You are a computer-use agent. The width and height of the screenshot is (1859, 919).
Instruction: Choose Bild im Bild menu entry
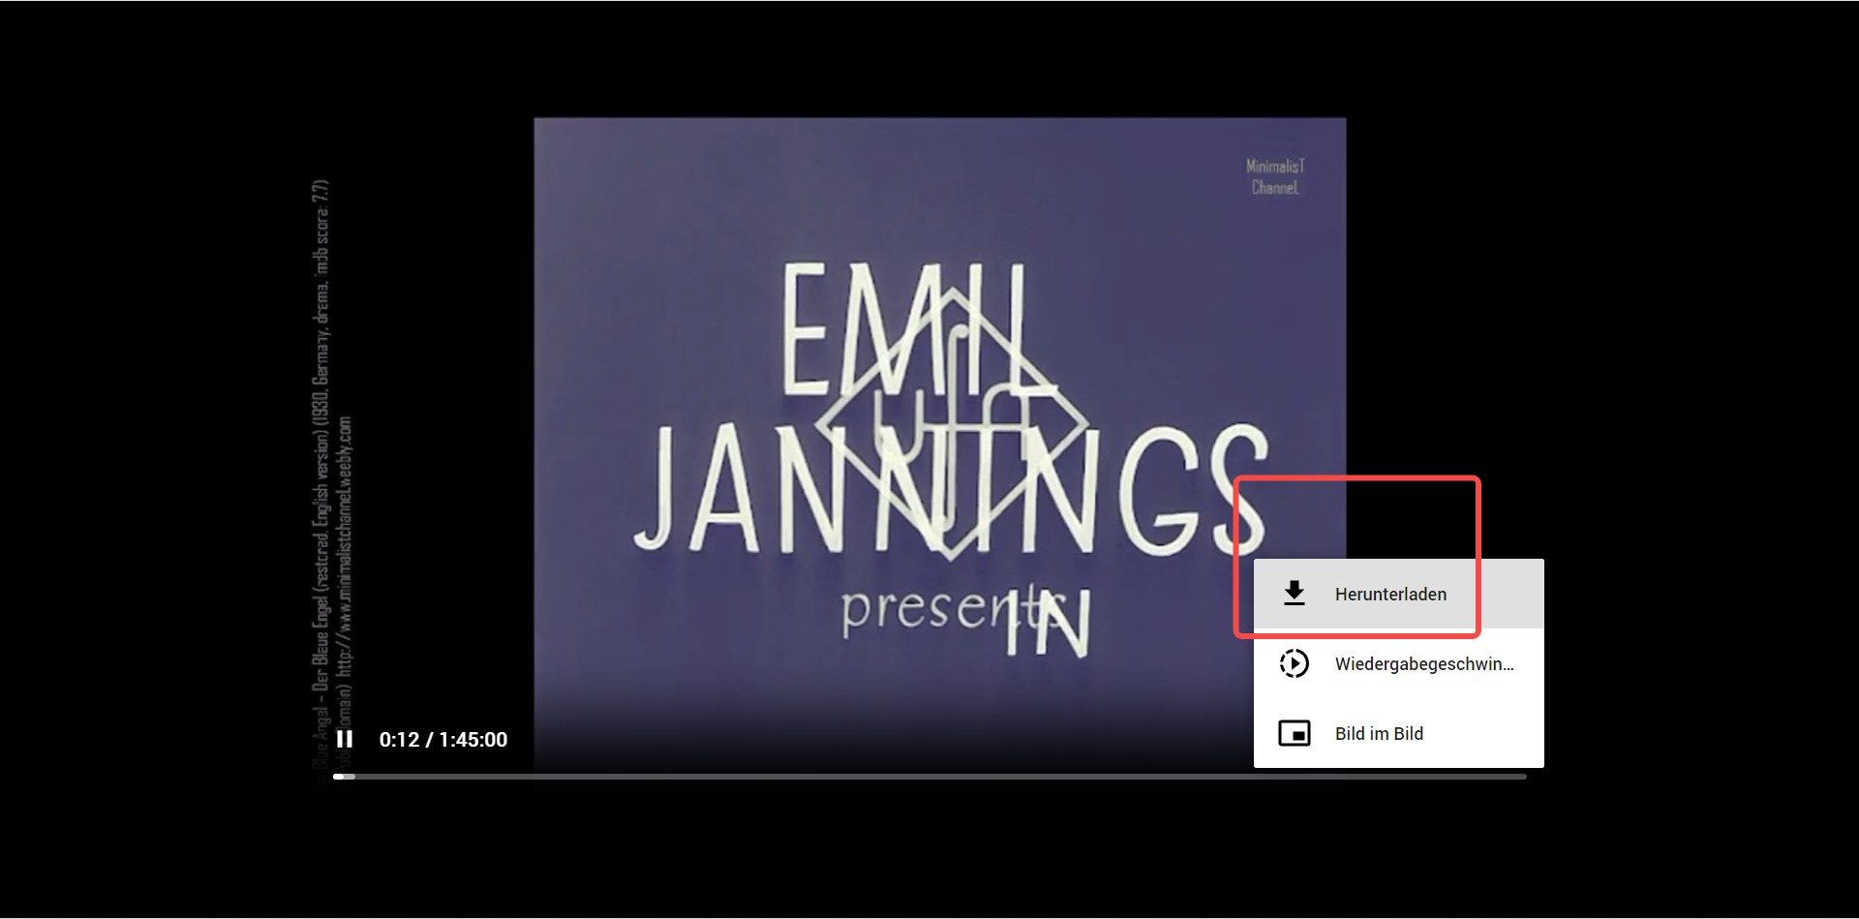[1398, 733]
